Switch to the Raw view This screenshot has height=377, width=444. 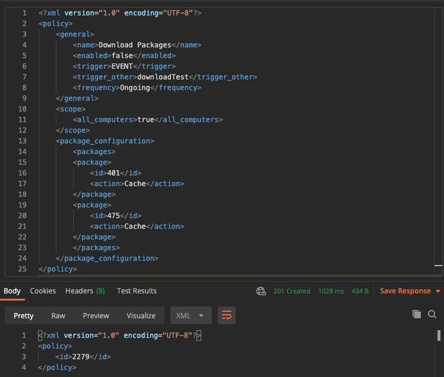[58, 315]
